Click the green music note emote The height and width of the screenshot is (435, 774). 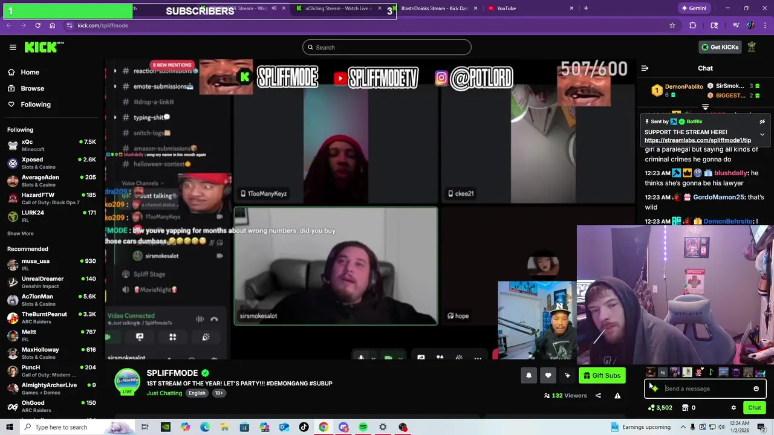(x=711, y=372)
